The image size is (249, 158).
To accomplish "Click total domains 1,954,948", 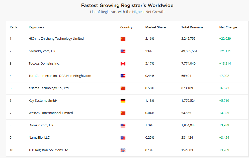I will pyautogui.click(x=188, y=125).
